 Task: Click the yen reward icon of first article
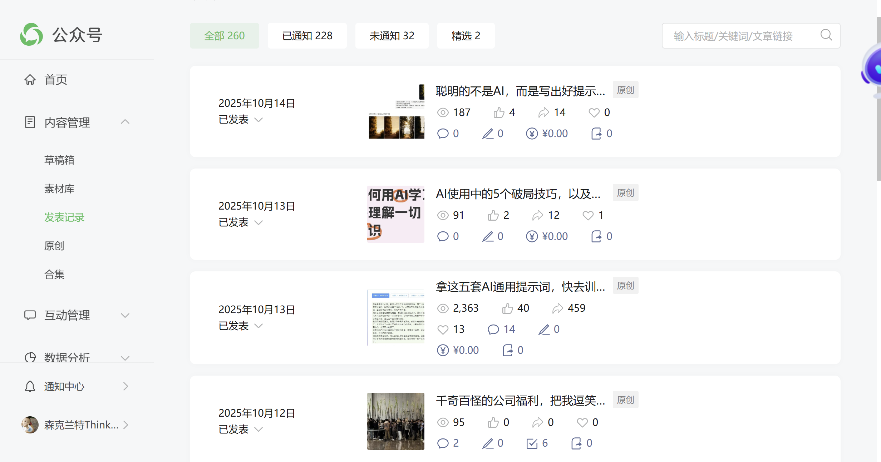[x=532, y=134]
